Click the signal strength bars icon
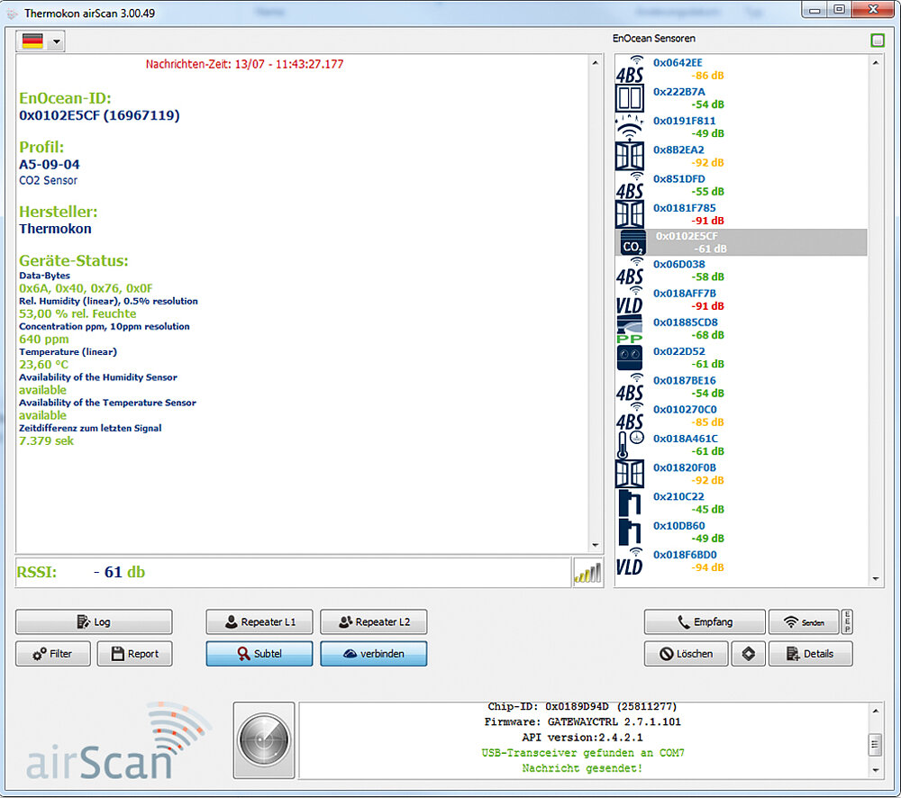Viewport: 901px width, 798px height. 587,573
